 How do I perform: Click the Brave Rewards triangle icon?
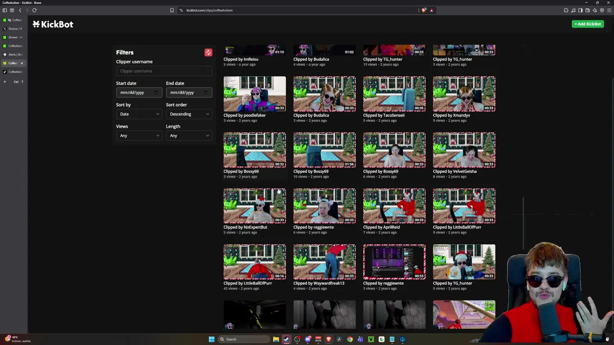pyautogui.click(x=431, y=10)
